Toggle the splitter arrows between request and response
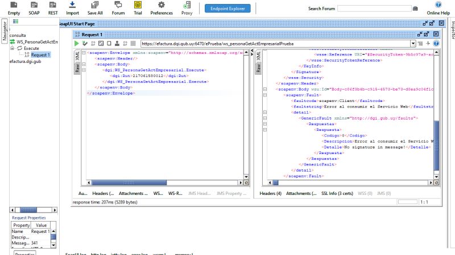 pos(252,53)
